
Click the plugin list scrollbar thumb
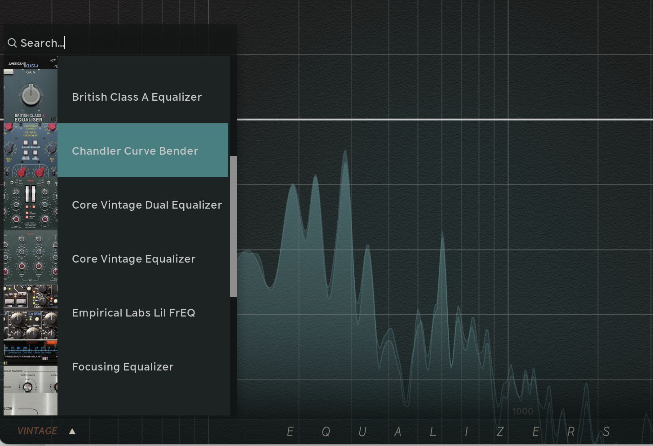pos(234,225)
